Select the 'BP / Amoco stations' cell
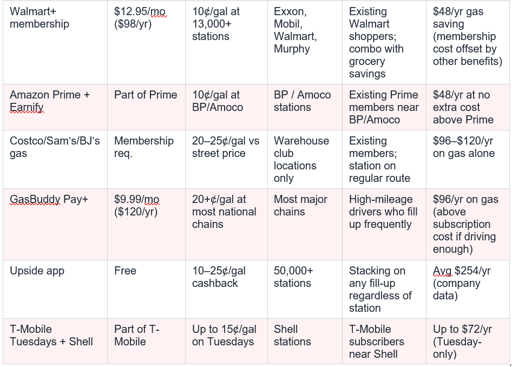The image size is (512, 367). coord(305,107)
